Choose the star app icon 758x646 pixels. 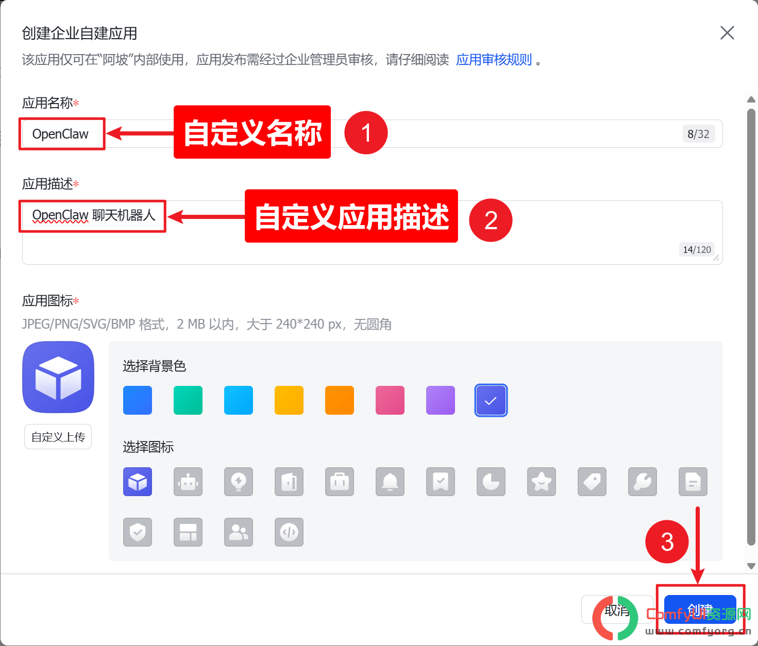(x=542, y=482)
